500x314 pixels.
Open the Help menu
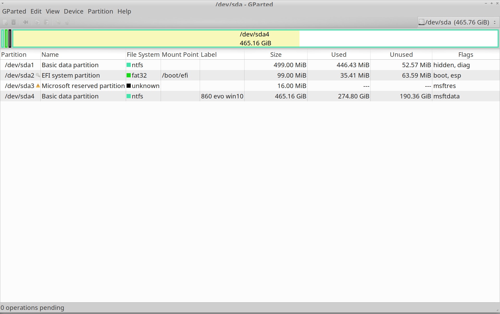pyautogui.click(x=124, y=11)
